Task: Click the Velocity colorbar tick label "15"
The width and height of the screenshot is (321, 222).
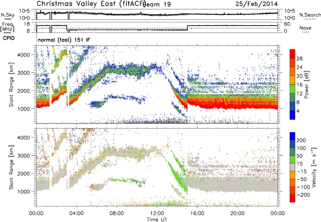Action: [x=299, y=163]
